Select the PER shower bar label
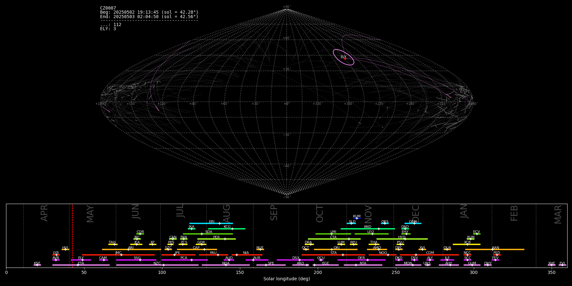This screenshot has height=286, width=572. click(x=216, y=237)
